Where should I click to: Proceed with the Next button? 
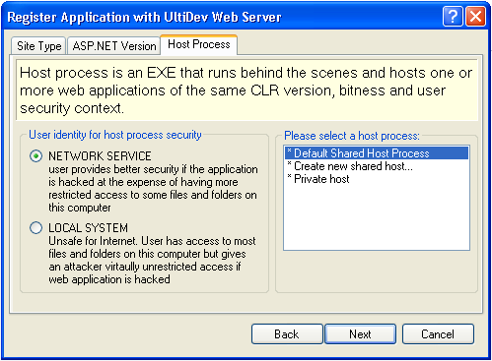point(360,334)
